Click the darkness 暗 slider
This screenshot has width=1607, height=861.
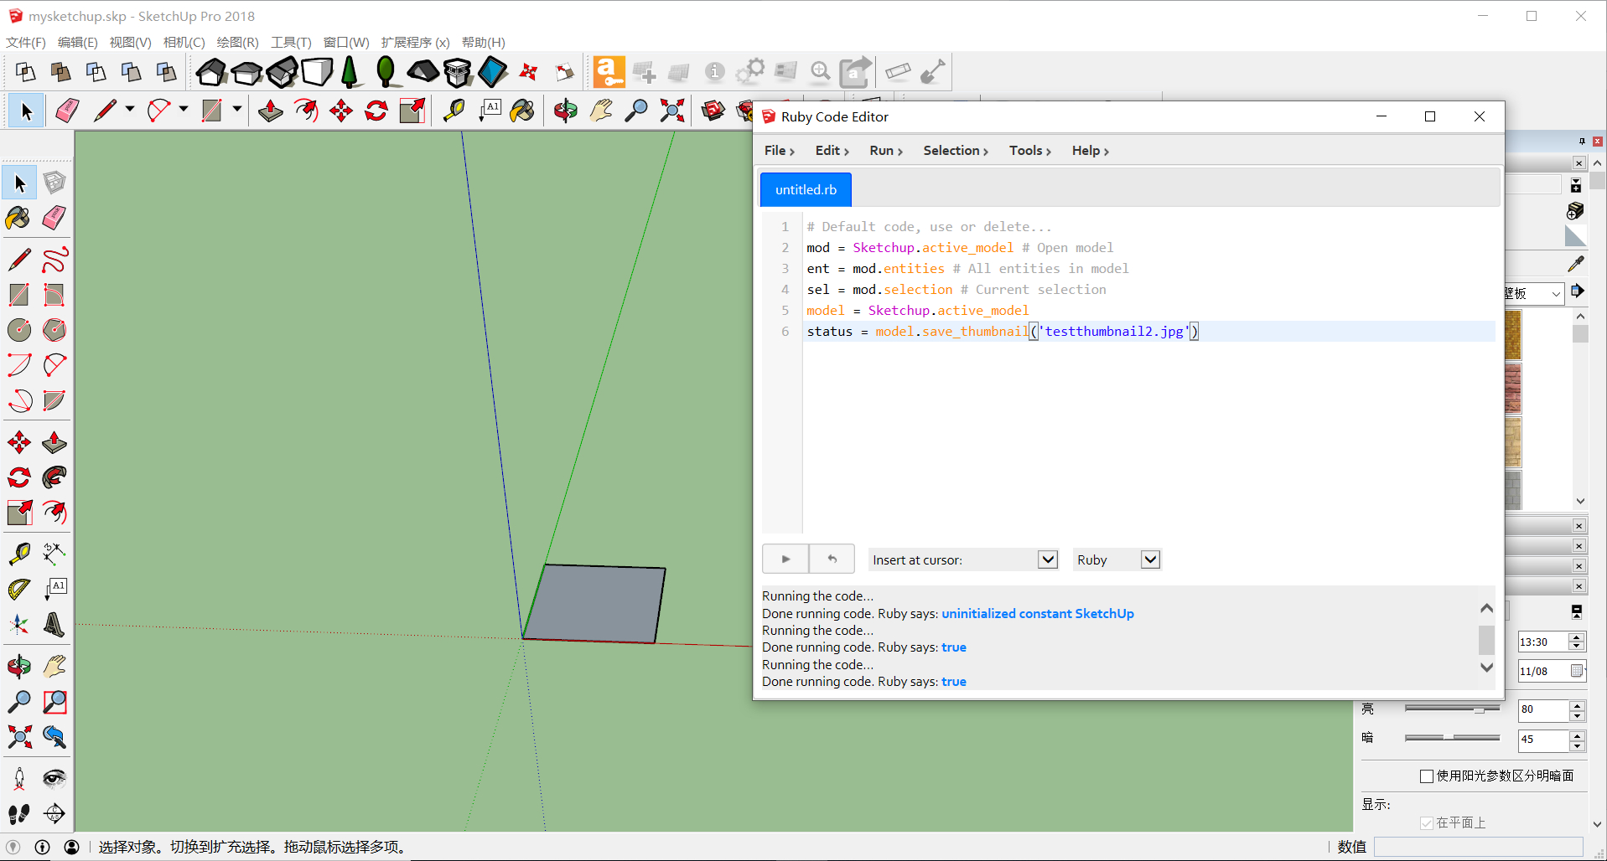point(1452,738)
